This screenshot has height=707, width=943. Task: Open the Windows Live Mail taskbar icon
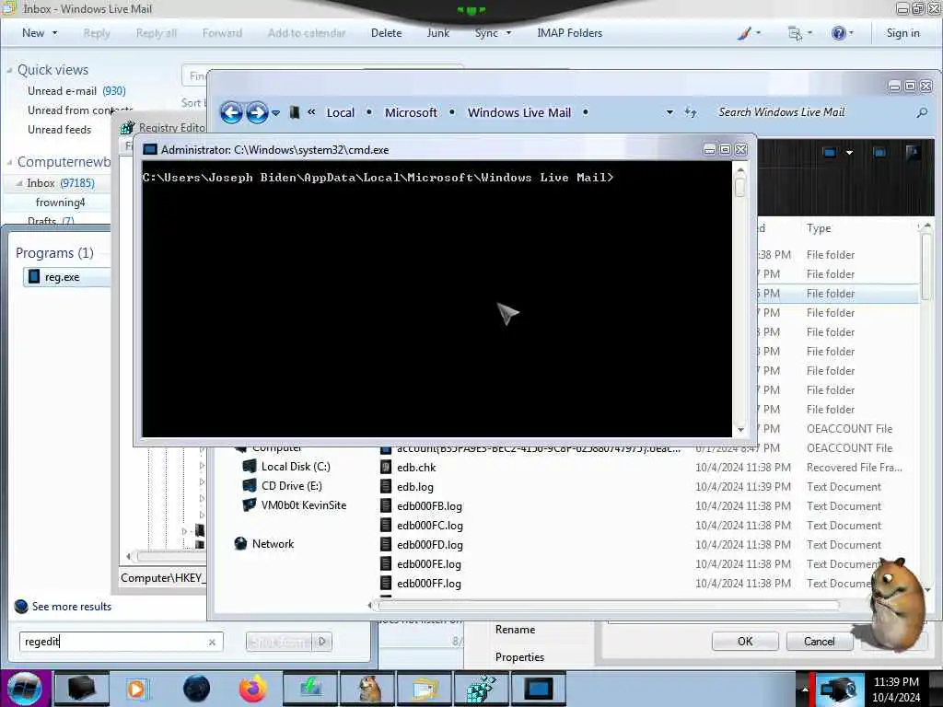(x=425, y=689)
